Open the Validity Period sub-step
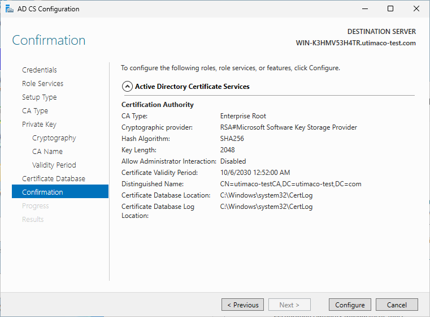The image size is (430, 317). [54, 165]
